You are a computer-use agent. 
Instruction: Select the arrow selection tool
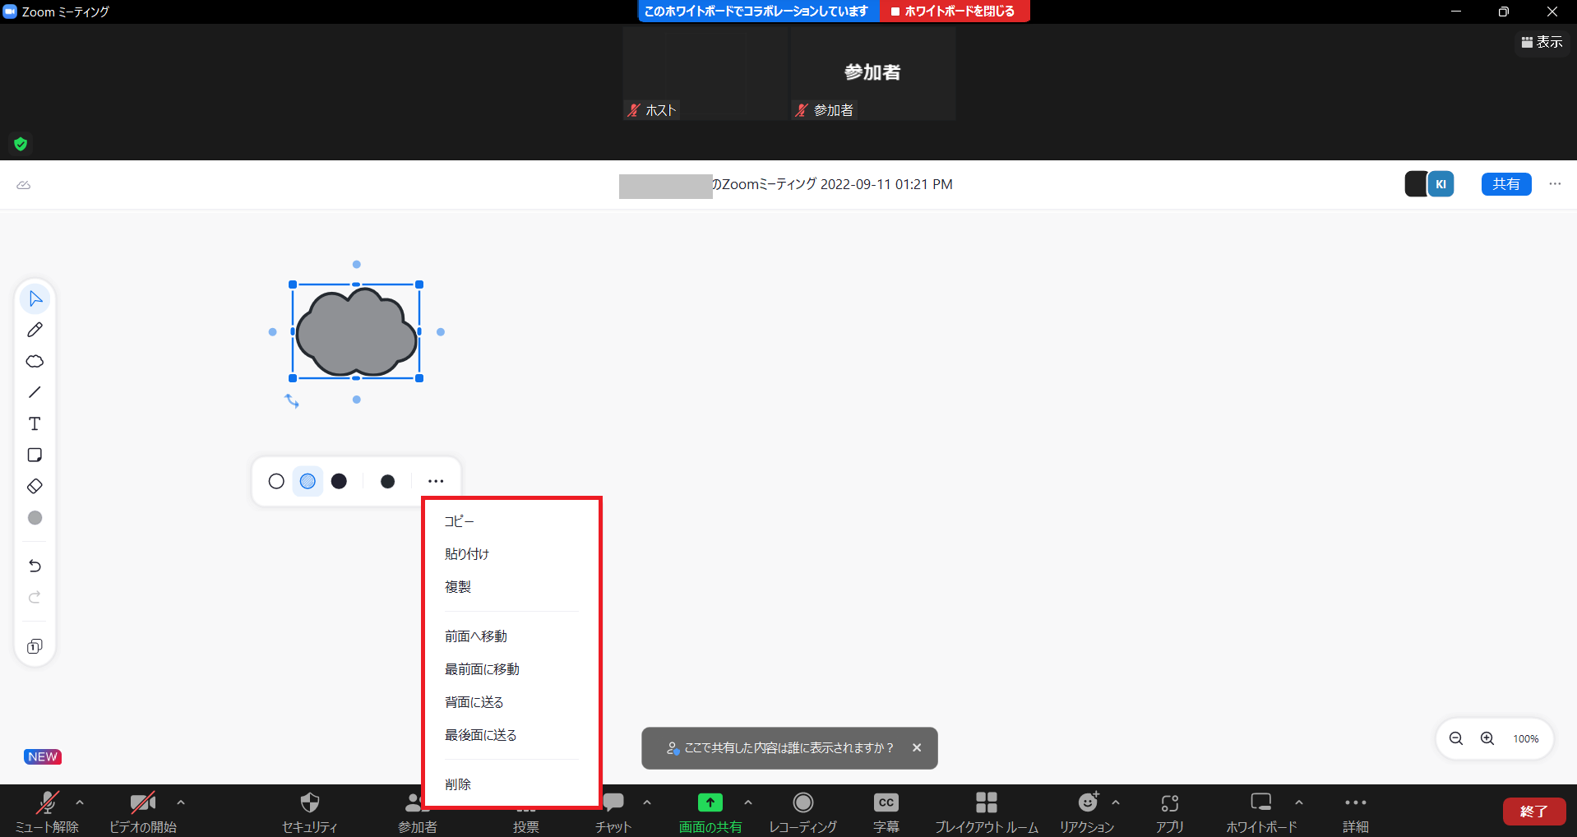35,298
